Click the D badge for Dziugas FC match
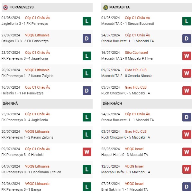The image size is (192, 193). 87,38
